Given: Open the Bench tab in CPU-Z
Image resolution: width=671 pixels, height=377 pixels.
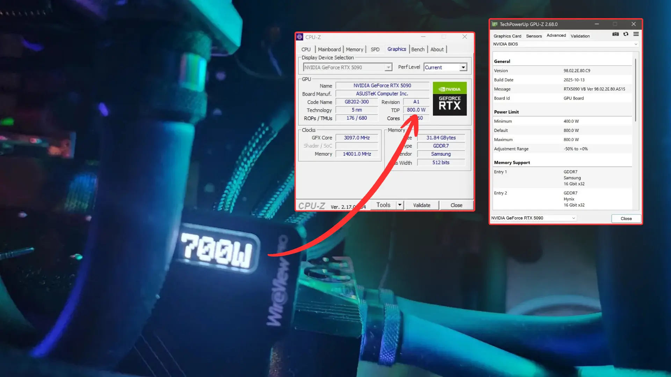Looking at the screenshot, I should click(418, 49).
